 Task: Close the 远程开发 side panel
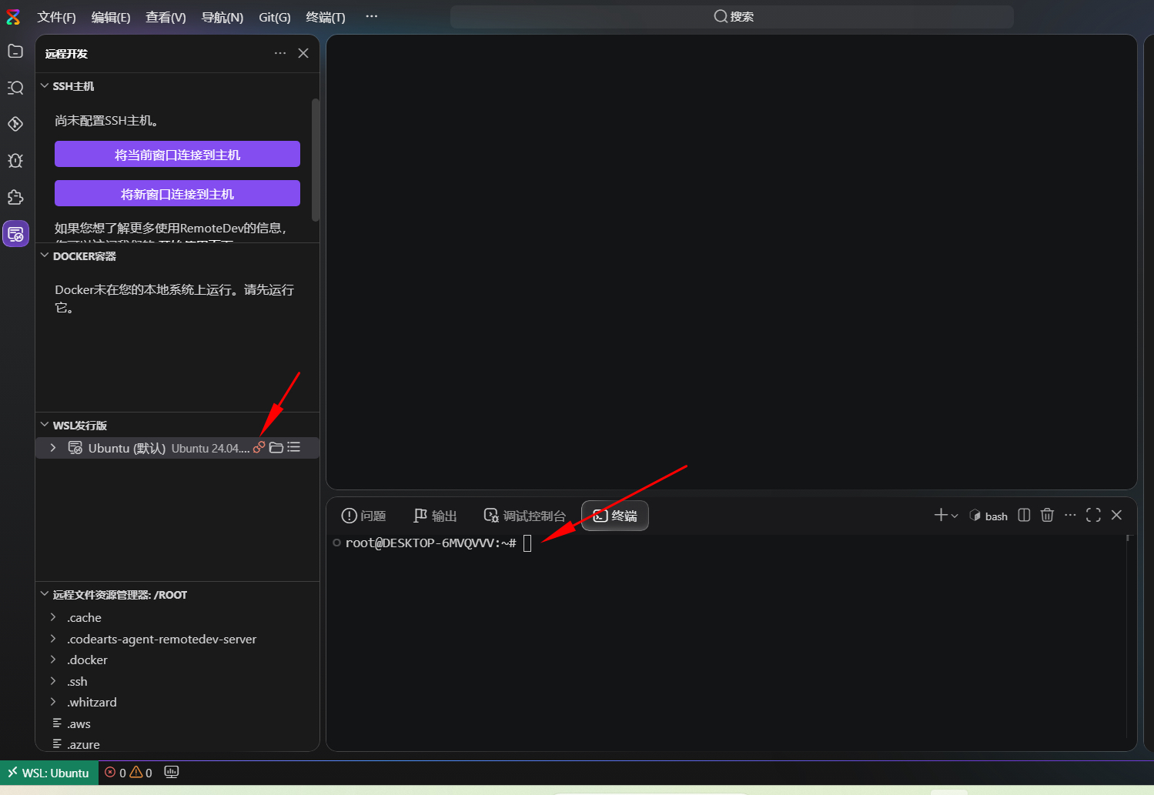(303, 53)
